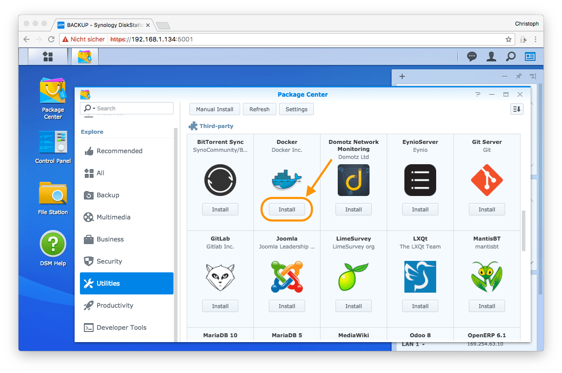The image size is (562, 373).
Task: Open the sort order dropdown button
Action: click(517, 109)
